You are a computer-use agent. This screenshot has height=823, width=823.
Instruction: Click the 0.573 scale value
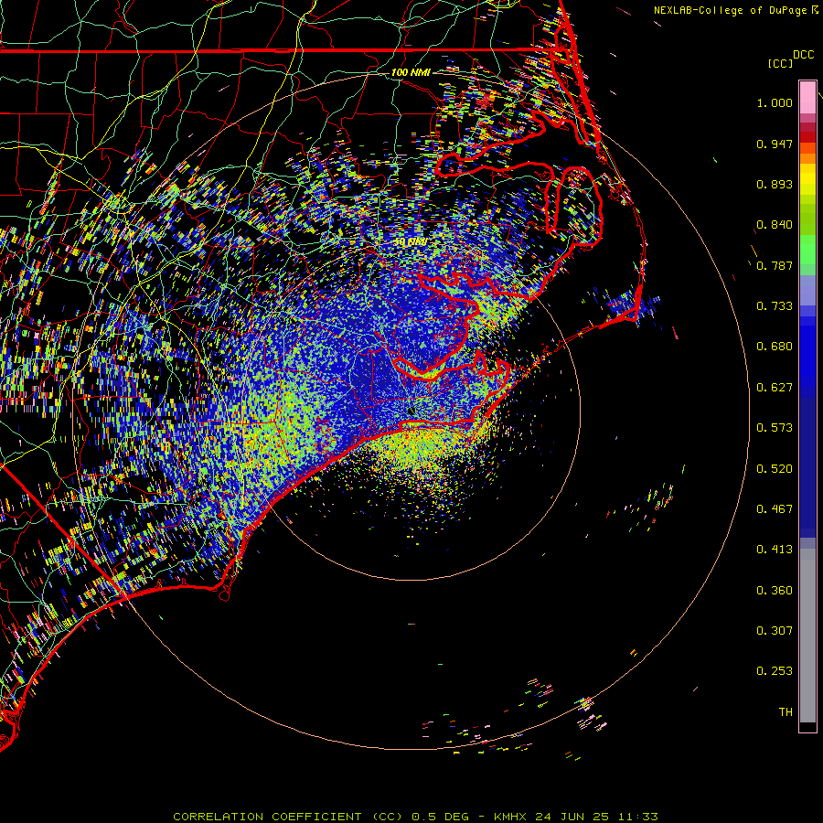[775, 428]
